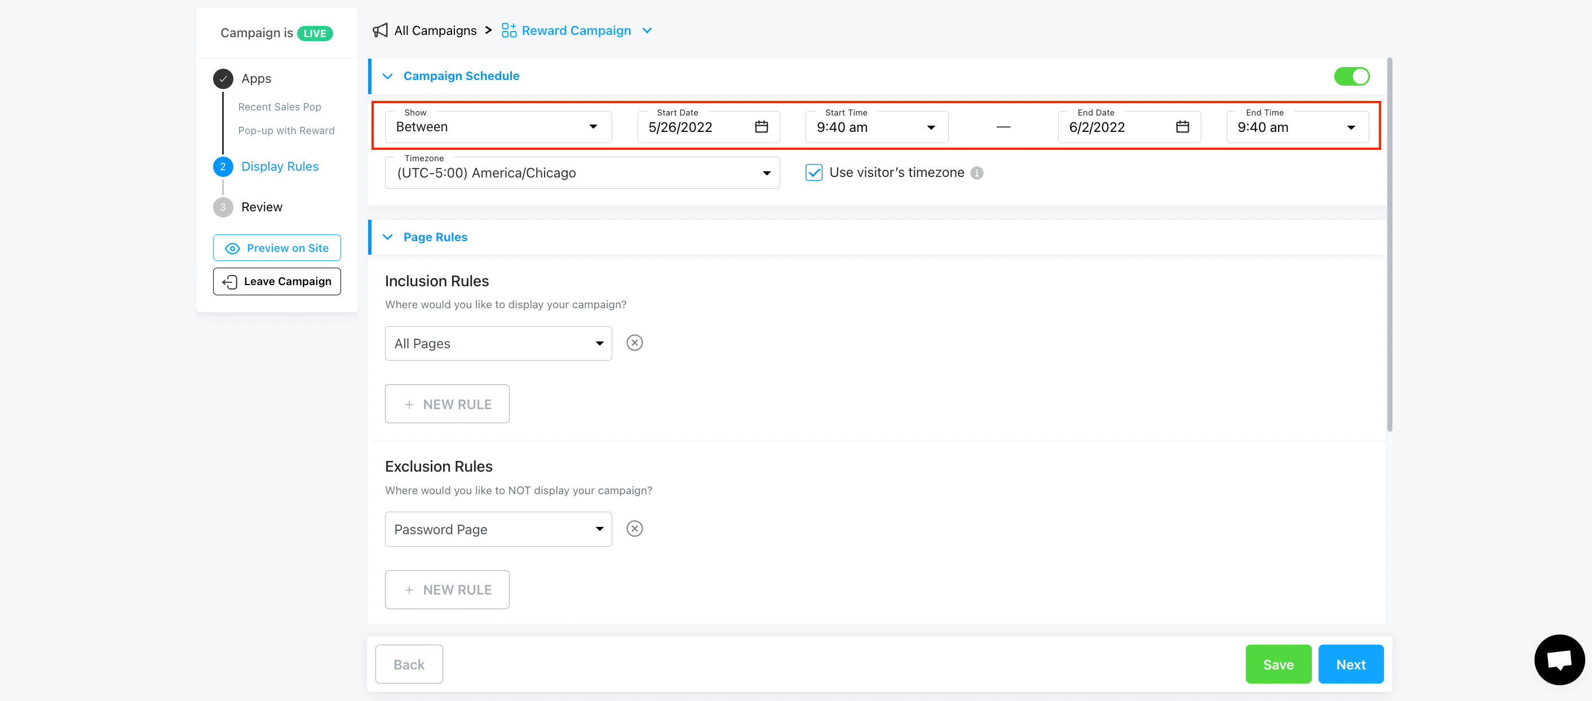Collapse the Campaign Schedule section
This screenshot has height=701, width=1592.
coord(387,76)
